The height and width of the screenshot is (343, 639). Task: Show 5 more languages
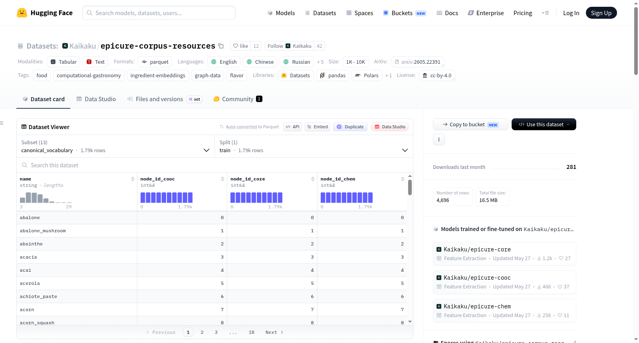click(320, 62)
